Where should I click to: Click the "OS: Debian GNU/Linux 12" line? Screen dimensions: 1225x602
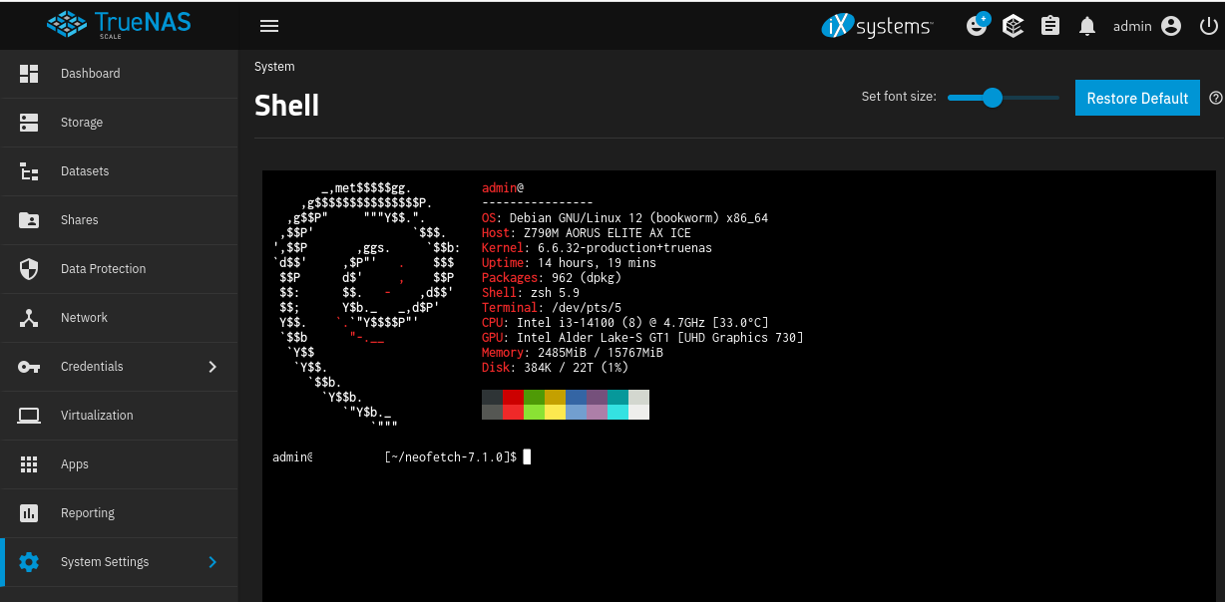point(624,217)
